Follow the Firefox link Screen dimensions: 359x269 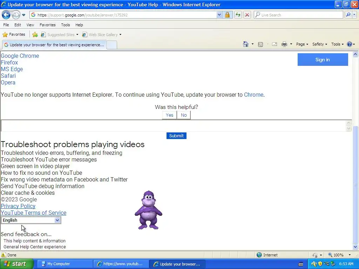click(9, 62)
